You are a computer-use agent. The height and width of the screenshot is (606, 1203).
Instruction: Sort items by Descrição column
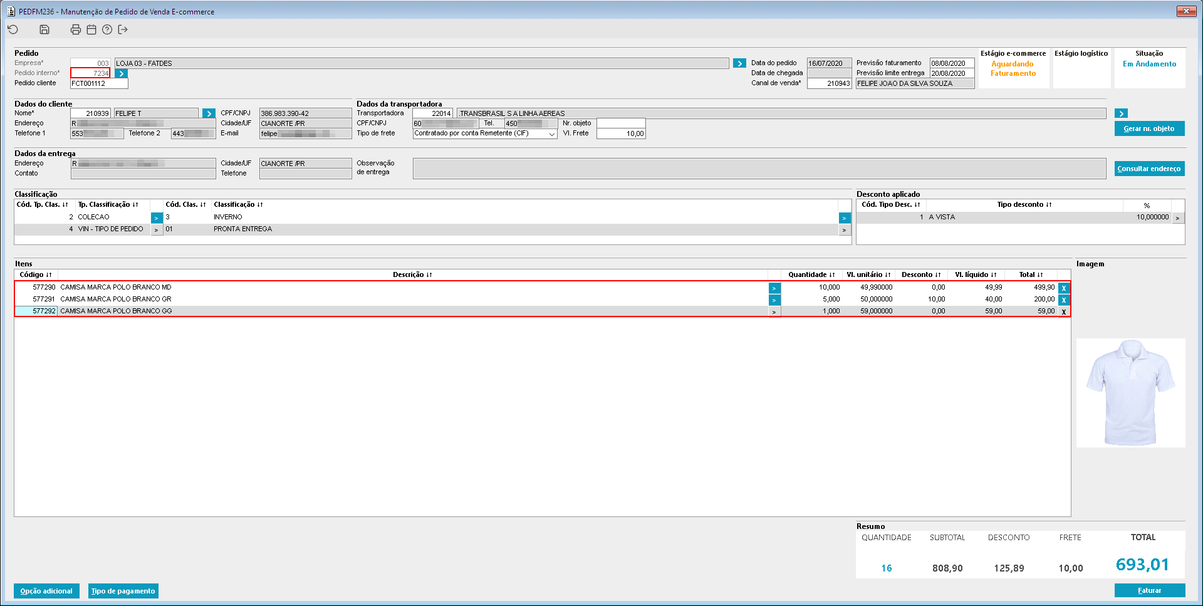pos(412,274)
